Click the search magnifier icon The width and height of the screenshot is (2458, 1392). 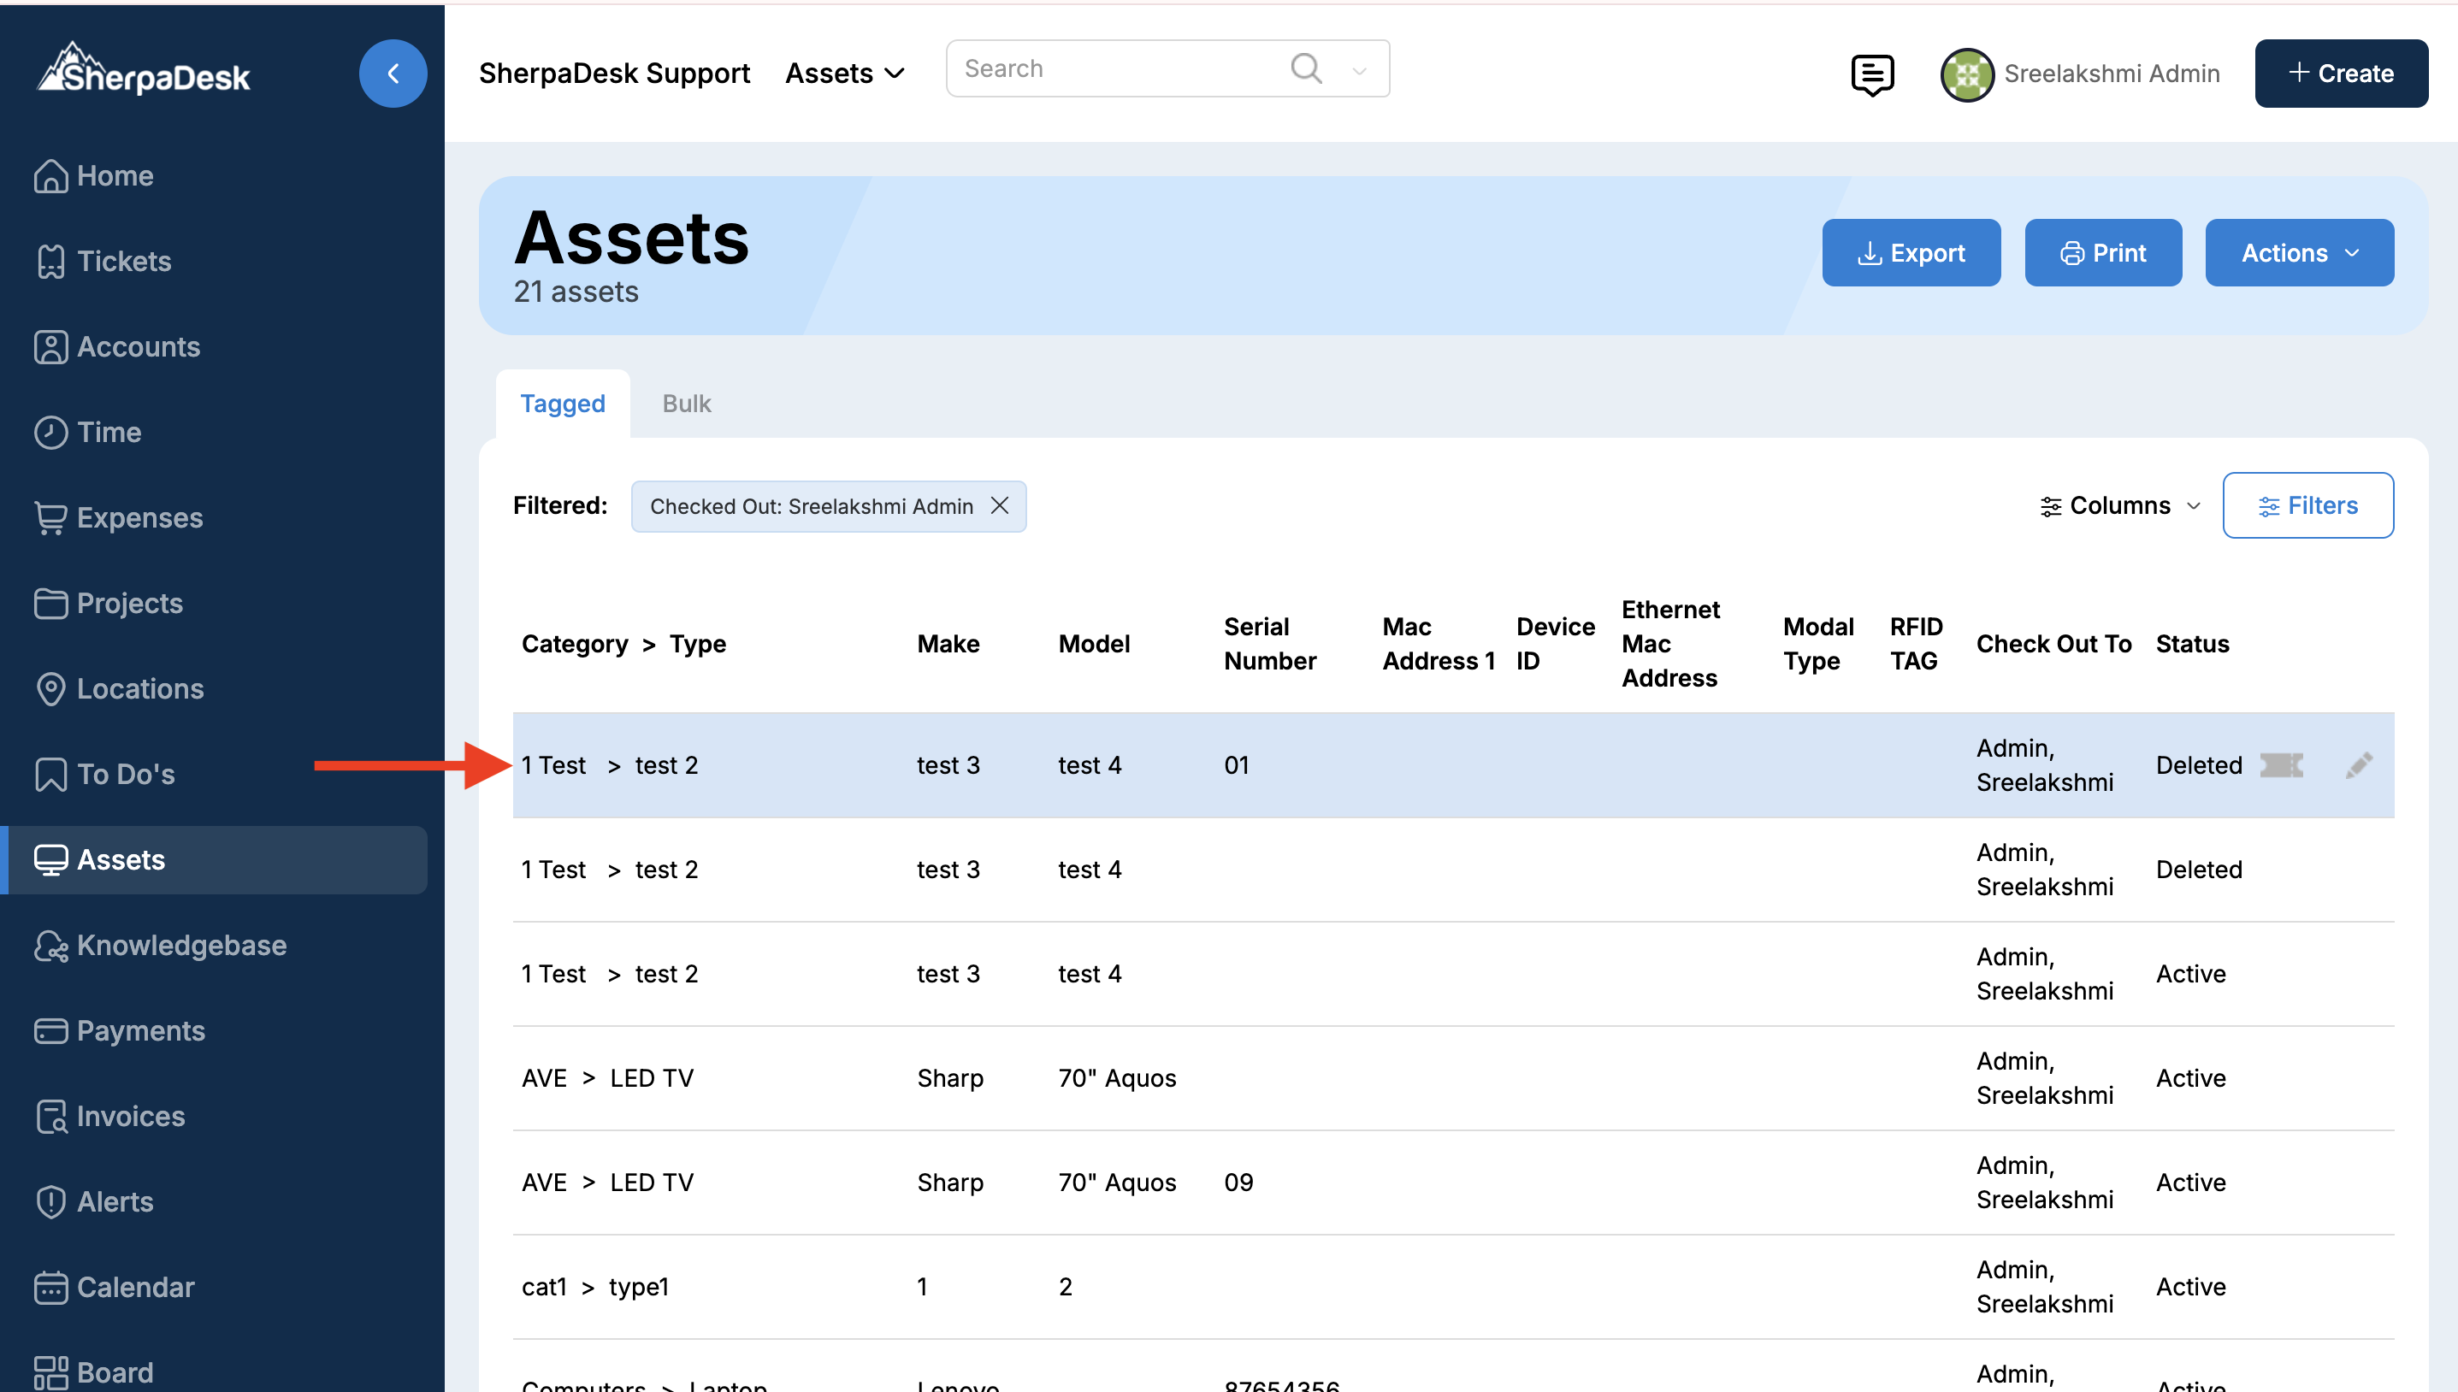[1305, 69]
